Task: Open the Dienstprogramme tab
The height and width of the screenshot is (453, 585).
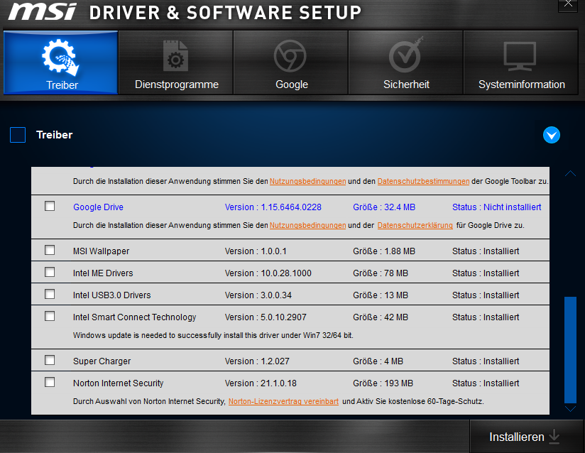Action: [176, 62]
